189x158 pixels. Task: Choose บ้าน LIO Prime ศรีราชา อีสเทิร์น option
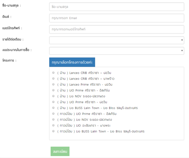pos(53,90)
